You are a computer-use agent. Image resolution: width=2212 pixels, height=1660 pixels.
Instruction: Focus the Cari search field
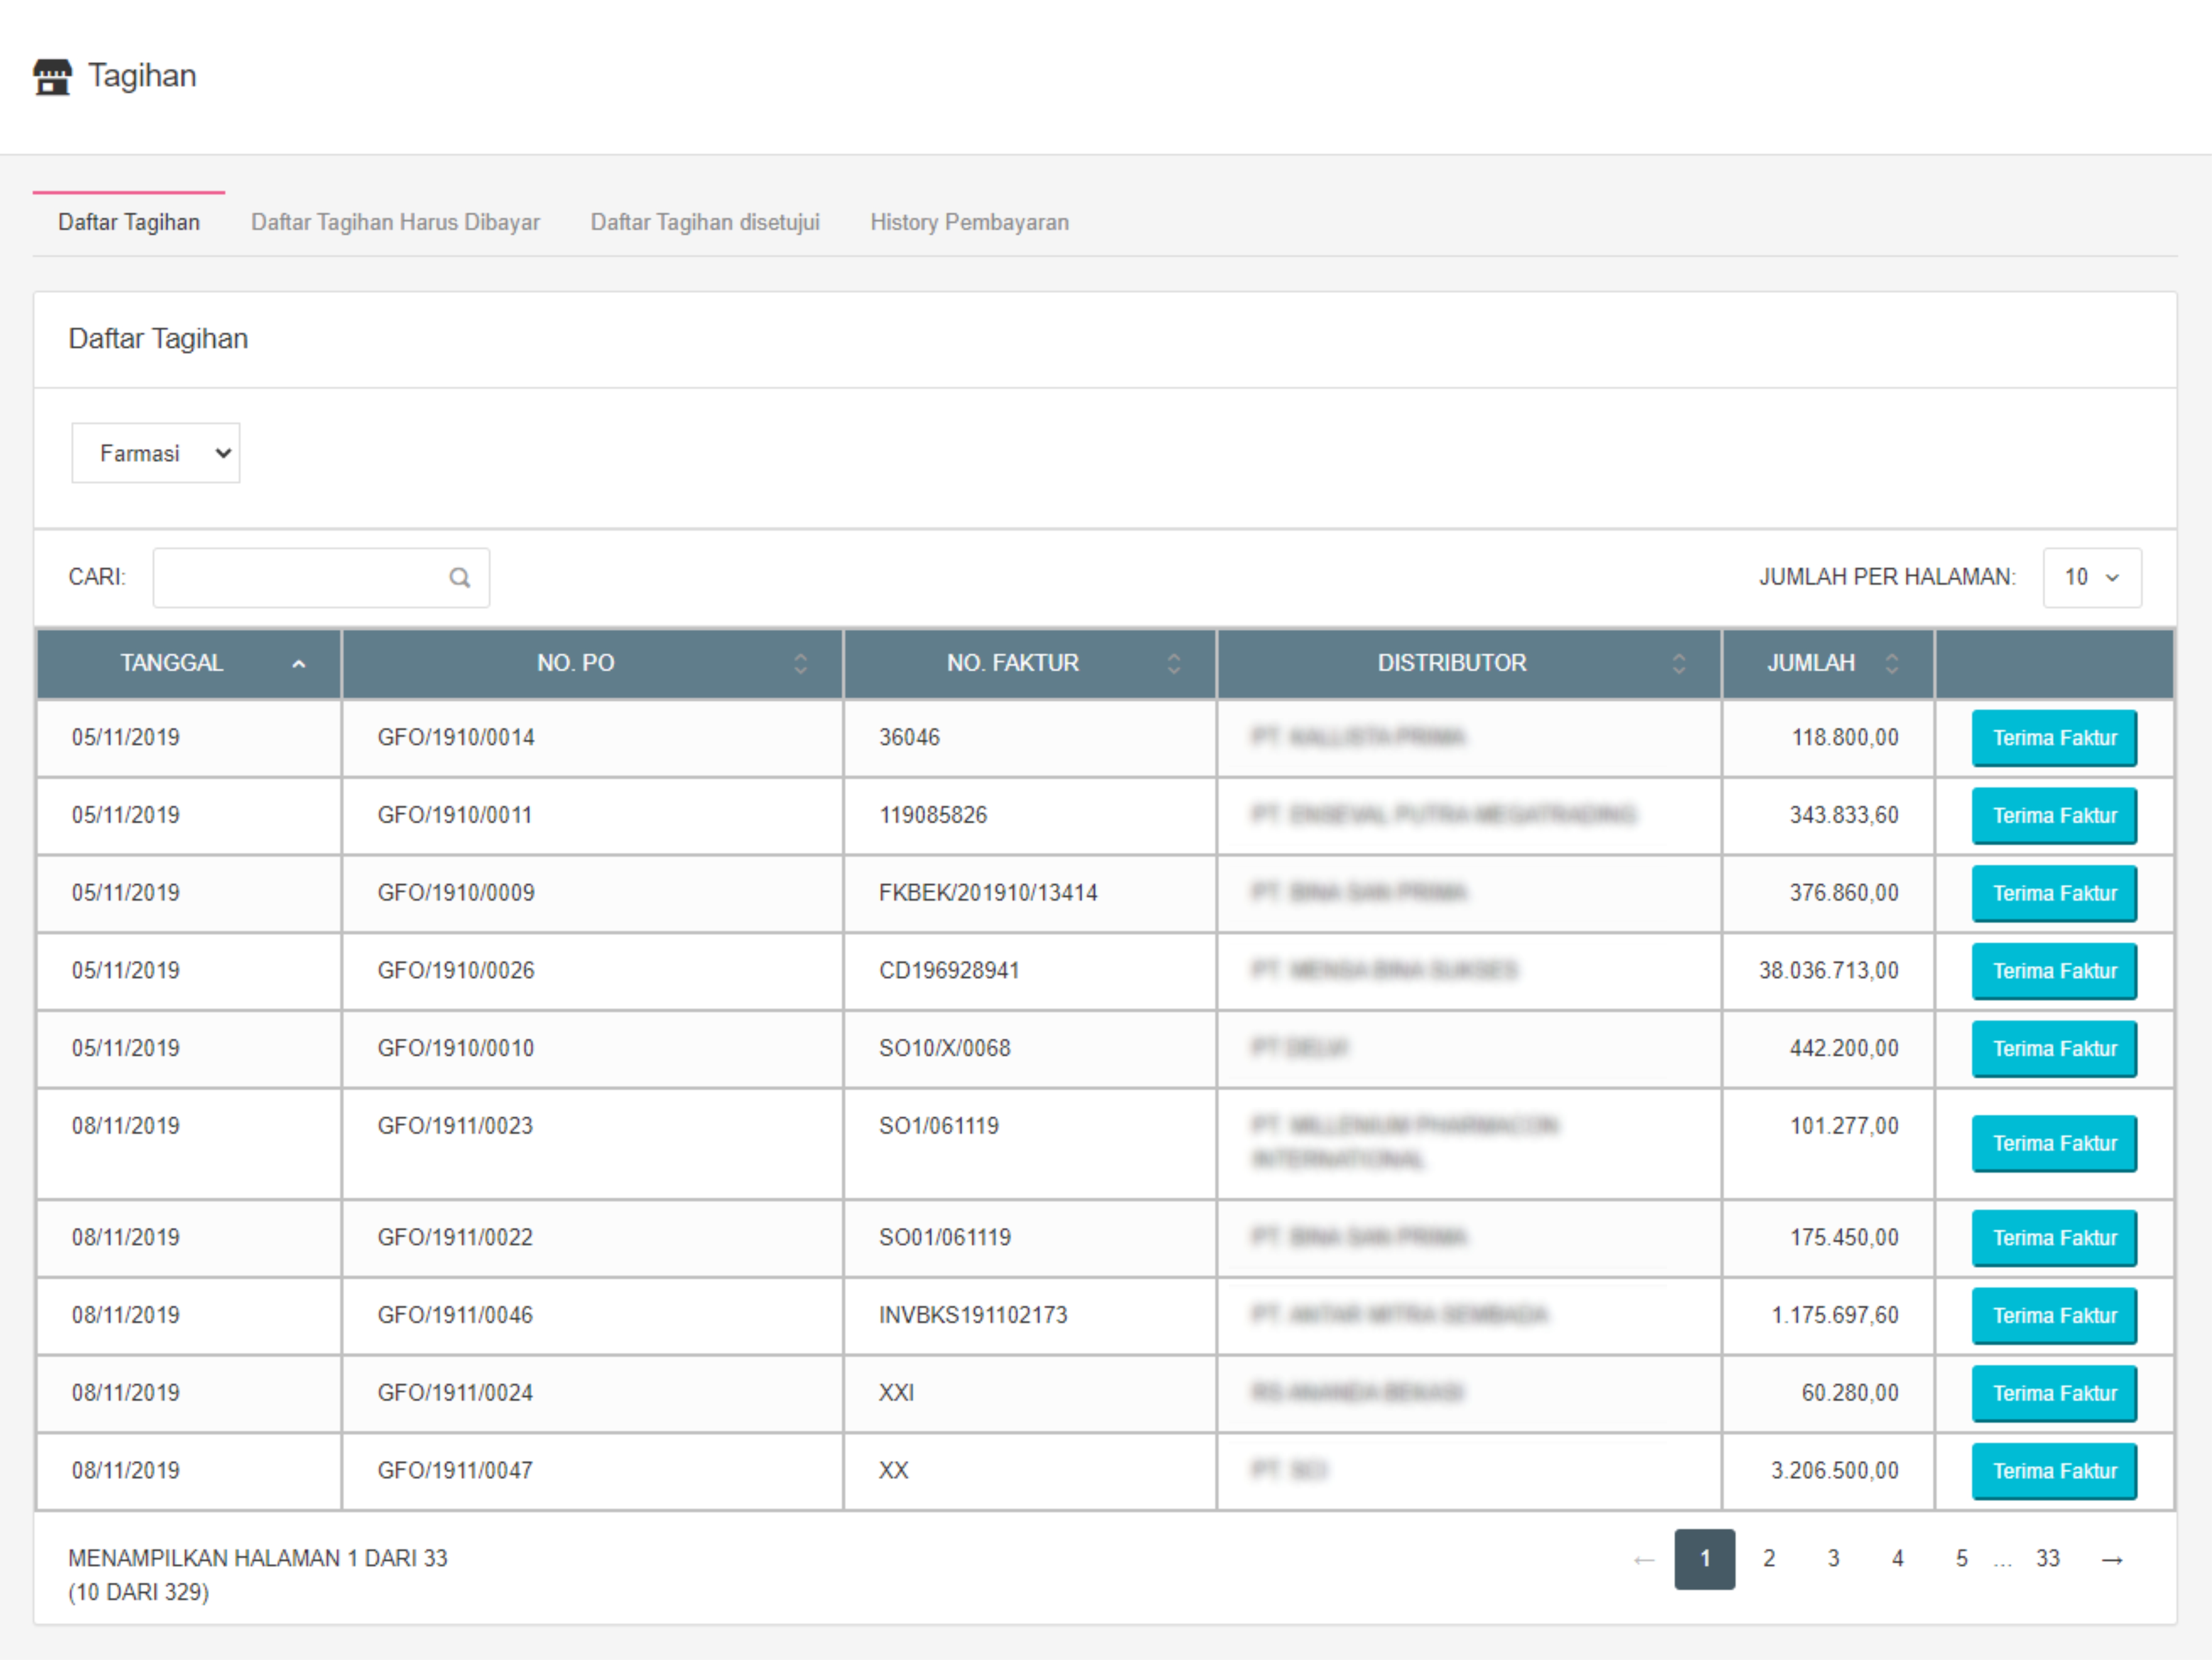(300, 578)
